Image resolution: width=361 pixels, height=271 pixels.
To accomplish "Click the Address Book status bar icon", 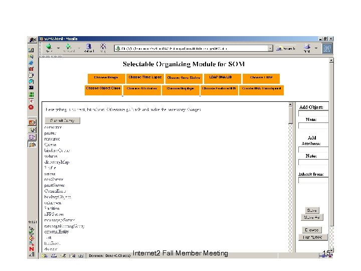I will tap(72, 255).
